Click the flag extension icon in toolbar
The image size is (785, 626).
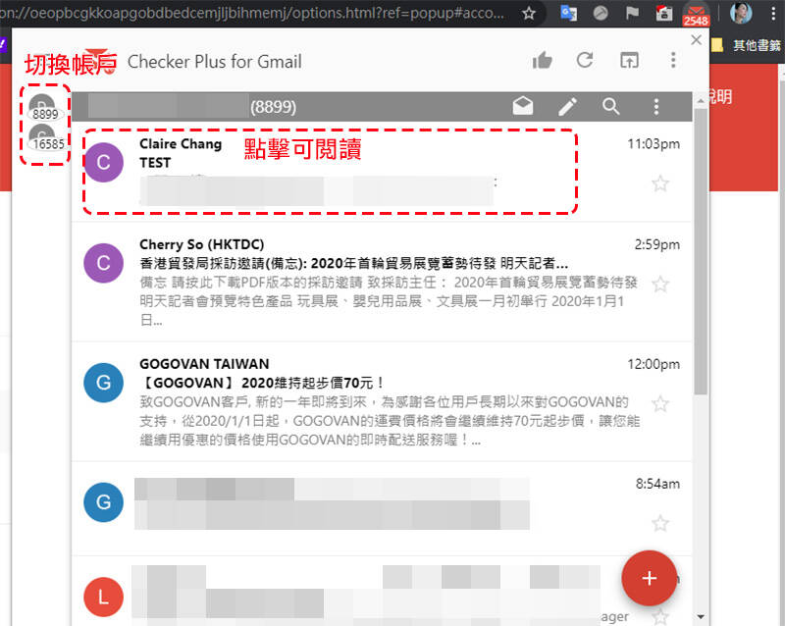click(632, 13)
